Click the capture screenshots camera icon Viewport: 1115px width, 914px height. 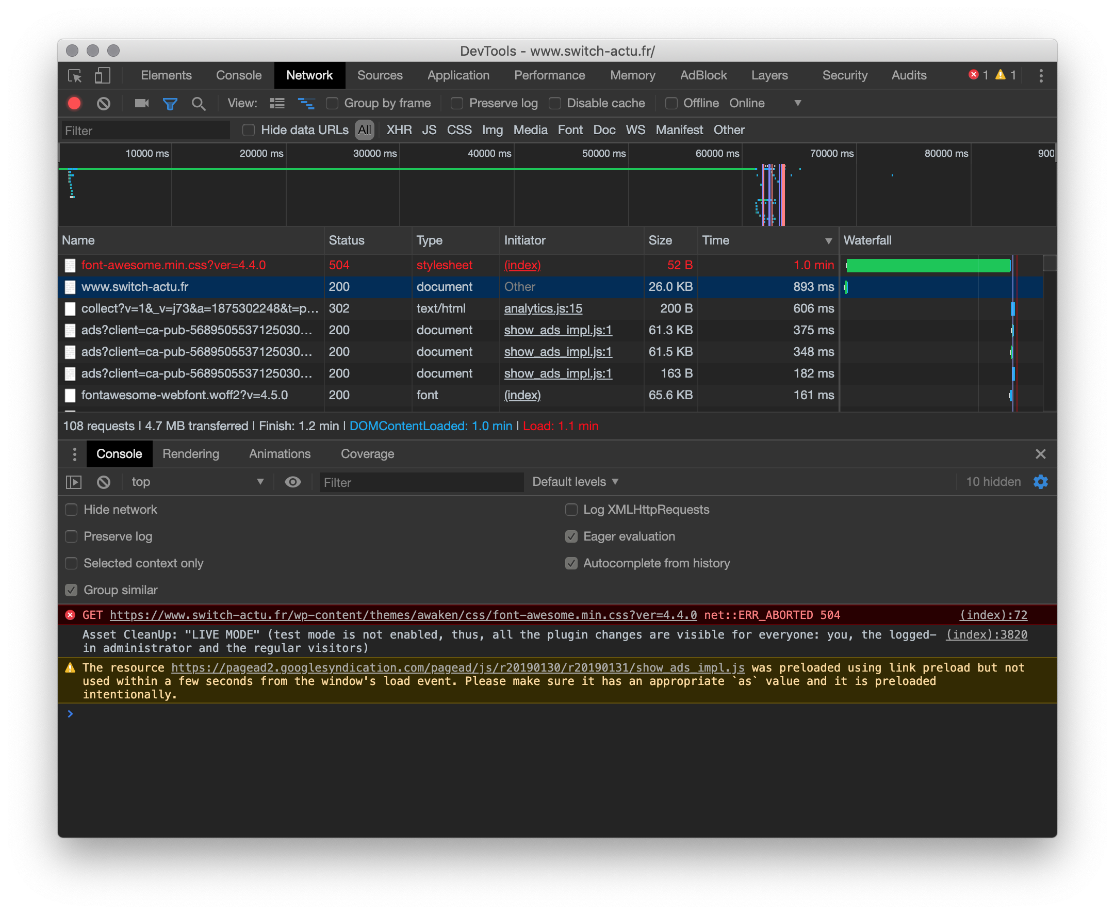click(142, 104)
